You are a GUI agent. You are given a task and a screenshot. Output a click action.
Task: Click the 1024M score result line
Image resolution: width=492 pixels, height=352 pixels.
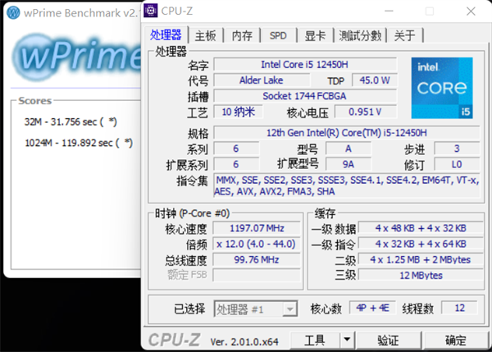(79, 142)
